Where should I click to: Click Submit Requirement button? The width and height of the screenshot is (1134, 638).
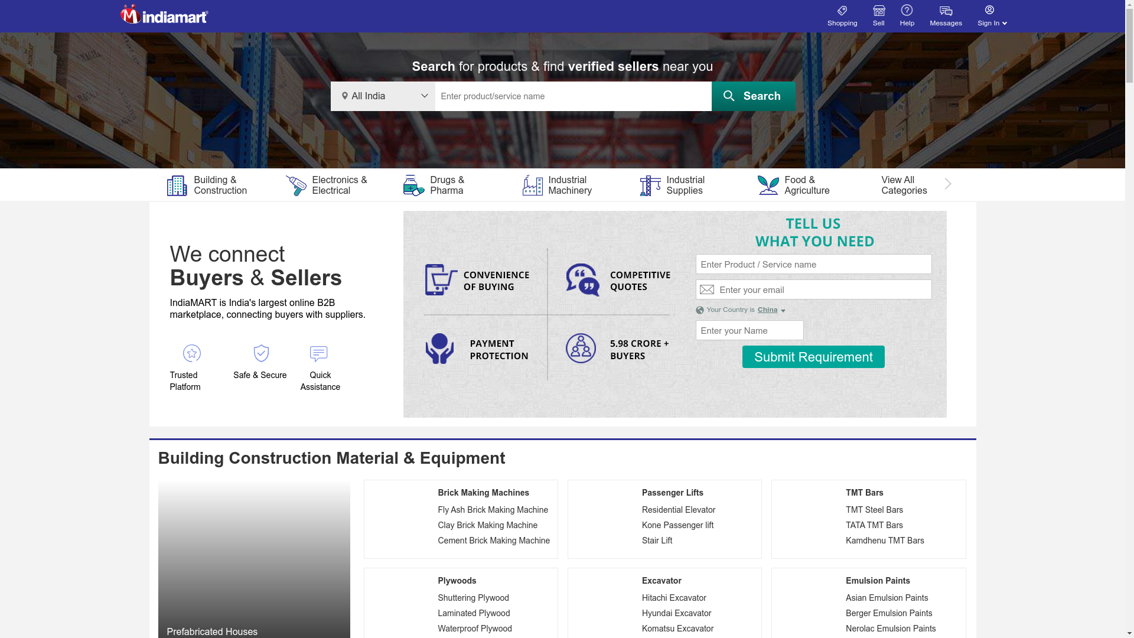click(x=813, y=357)
